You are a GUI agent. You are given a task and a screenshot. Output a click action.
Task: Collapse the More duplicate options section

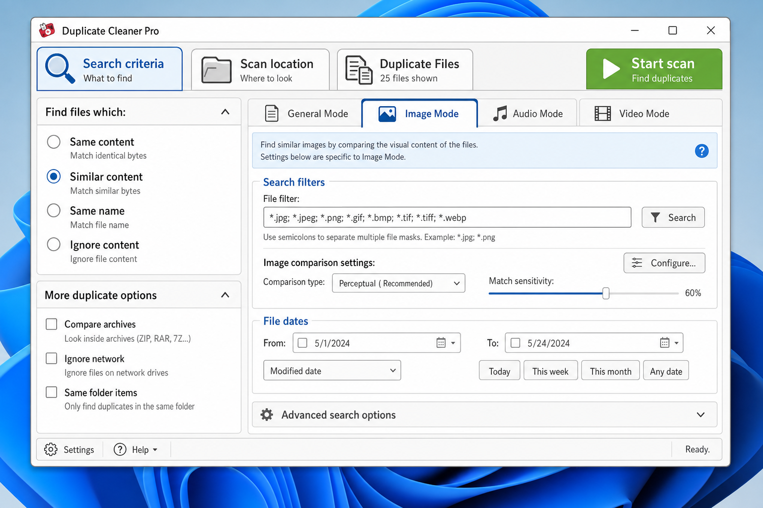pos(225,295)
